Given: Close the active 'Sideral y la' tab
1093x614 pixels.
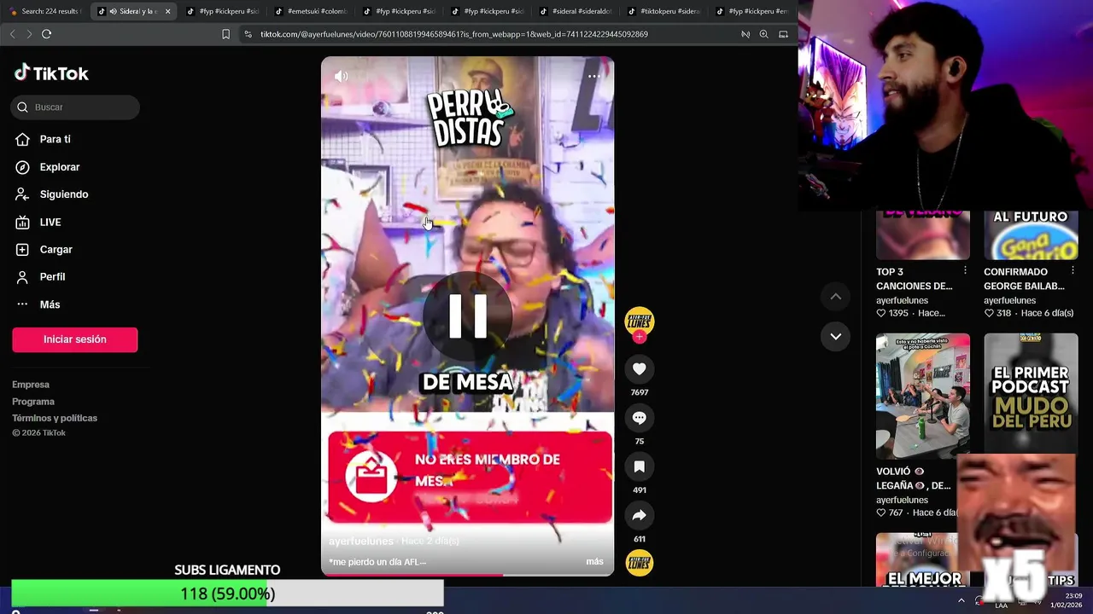Looking at the screenshot, I should point(167,11).
